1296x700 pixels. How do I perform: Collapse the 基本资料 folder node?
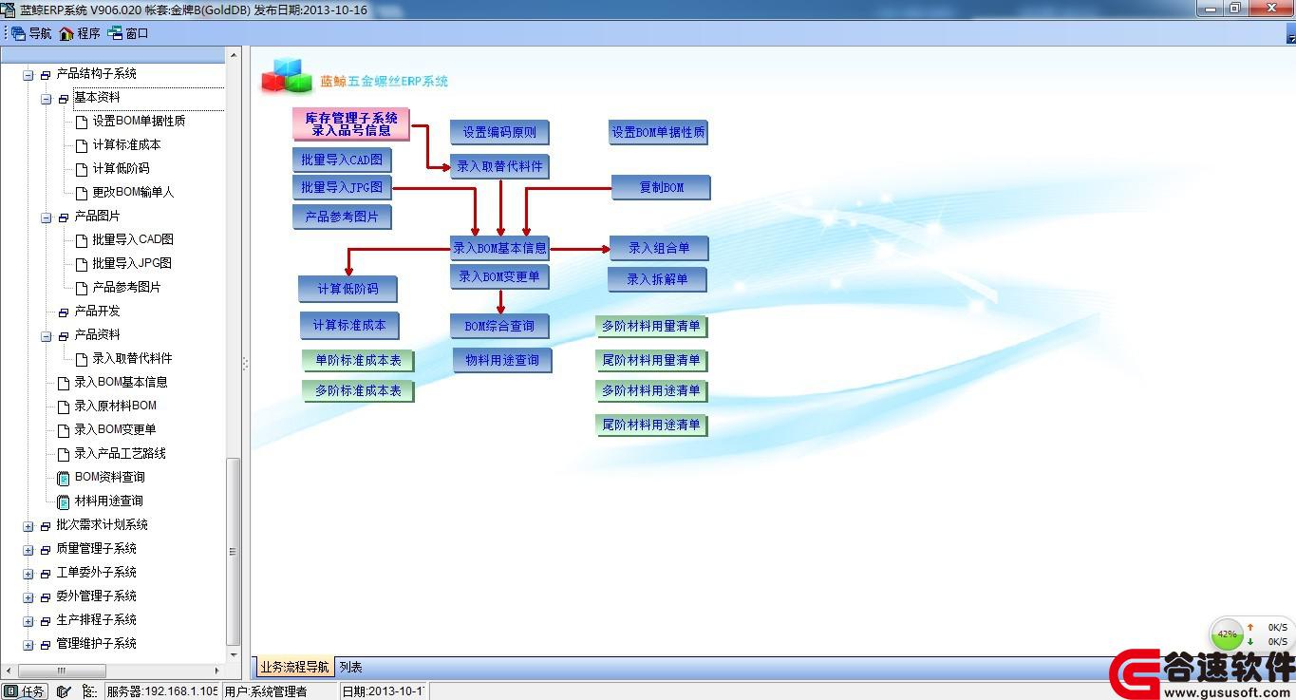click(x=47, y=98)
